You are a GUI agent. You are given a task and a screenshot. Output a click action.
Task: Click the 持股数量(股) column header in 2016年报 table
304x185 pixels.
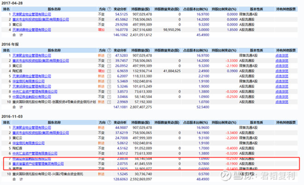pyautogui.click(x=140, y=50)
